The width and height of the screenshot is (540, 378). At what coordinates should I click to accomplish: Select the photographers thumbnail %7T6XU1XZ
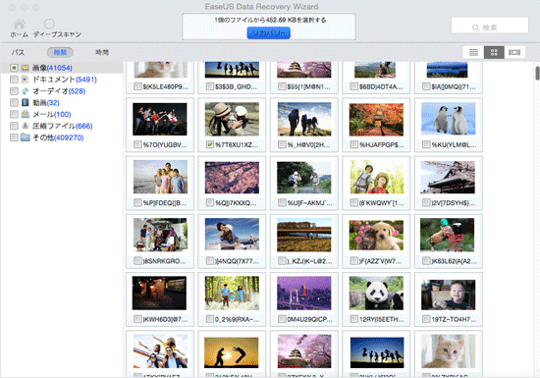[x=232, y=119]
